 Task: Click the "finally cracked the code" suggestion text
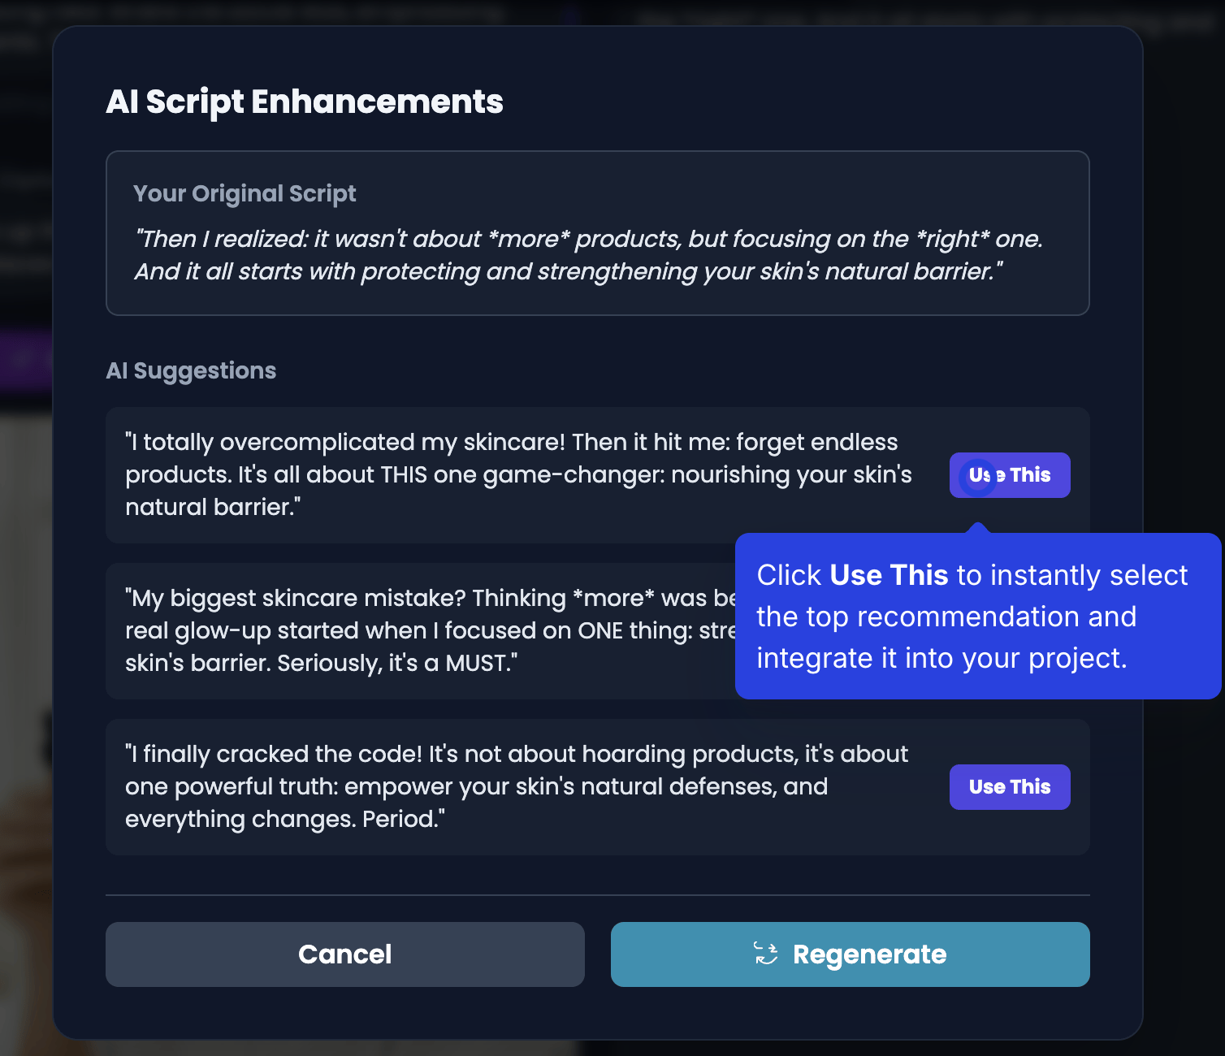516,786
